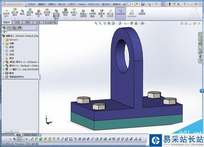Click the Open file icon
The height and width of the screenshot is (147, 204).
coord(136,4)
